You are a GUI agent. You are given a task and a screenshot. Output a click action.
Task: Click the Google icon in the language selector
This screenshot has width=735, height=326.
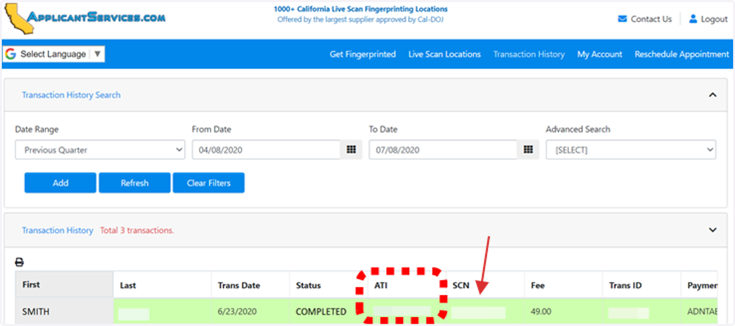10,54
